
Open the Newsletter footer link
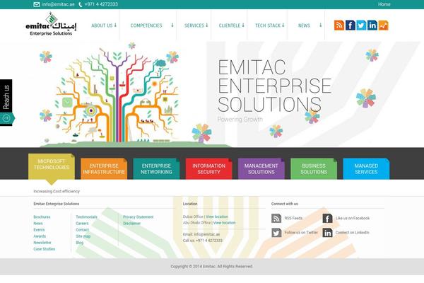coord(42,243)
